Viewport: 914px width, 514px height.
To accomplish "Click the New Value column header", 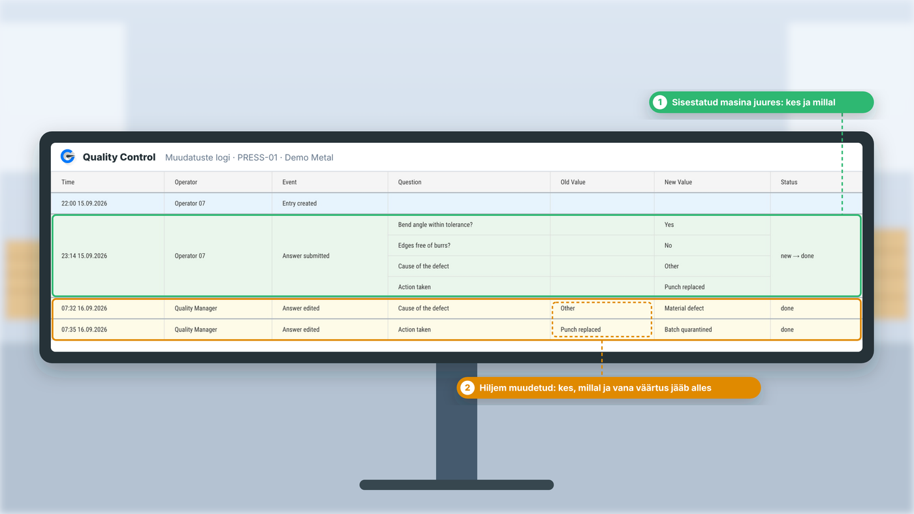I will tap(678, 182).
